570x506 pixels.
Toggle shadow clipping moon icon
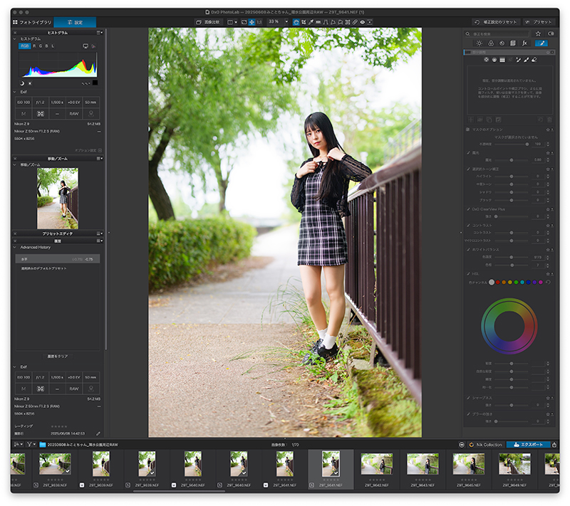[x=22, y=83]
